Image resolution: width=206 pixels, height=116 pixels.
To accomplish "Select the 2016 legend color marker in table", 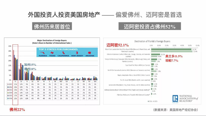I will tap(8, 99).
